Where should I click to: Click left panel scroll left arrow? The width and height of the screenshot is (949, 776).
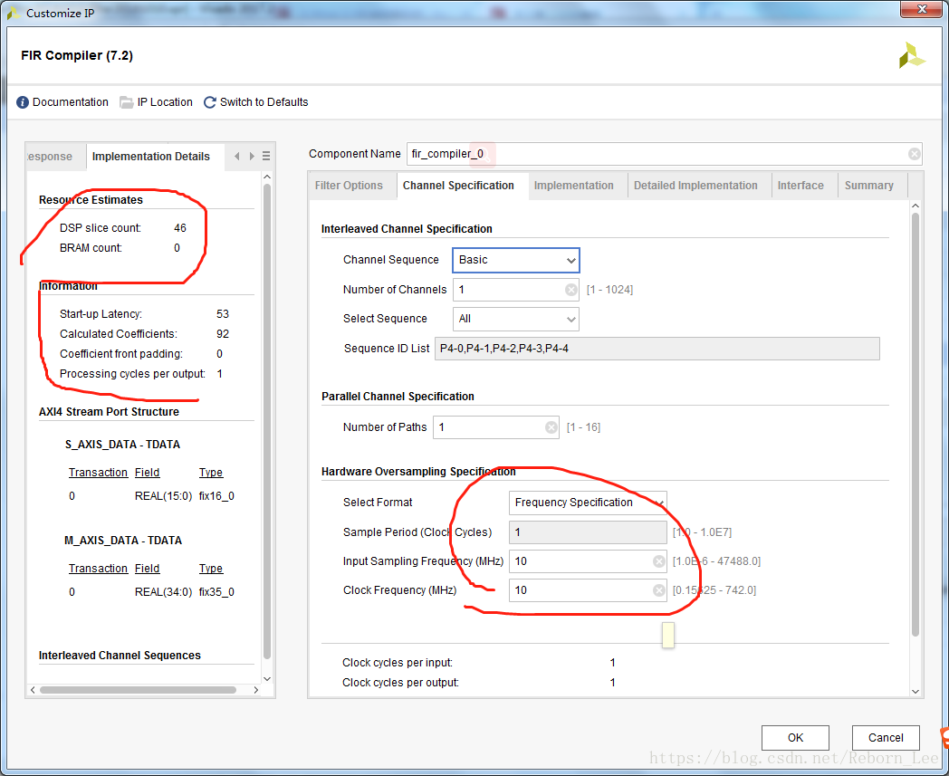(33, 690)
